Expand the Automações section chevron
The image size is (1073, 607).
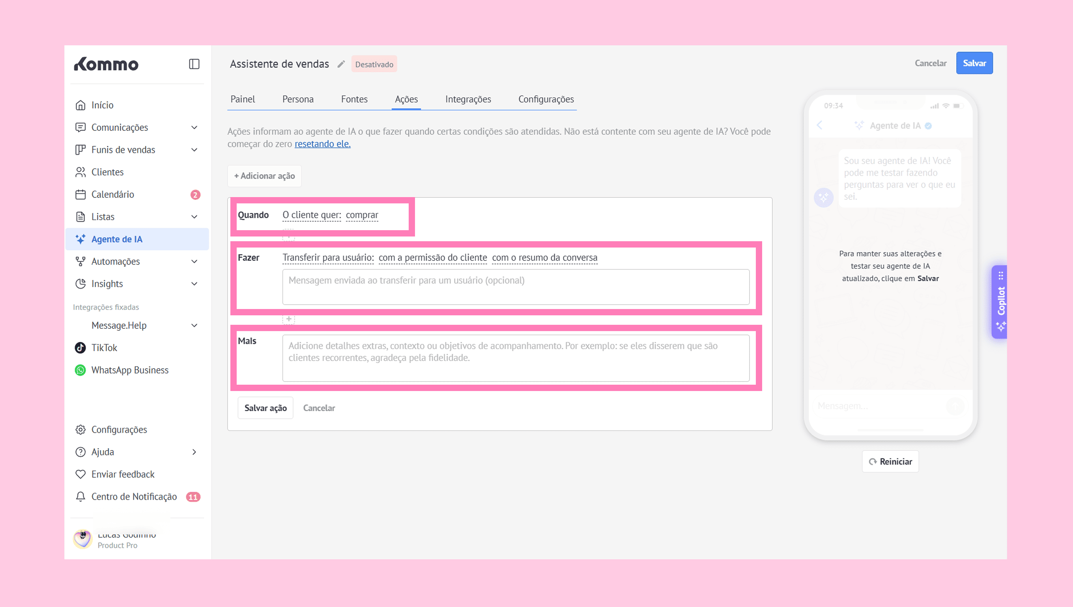point(194,261)
